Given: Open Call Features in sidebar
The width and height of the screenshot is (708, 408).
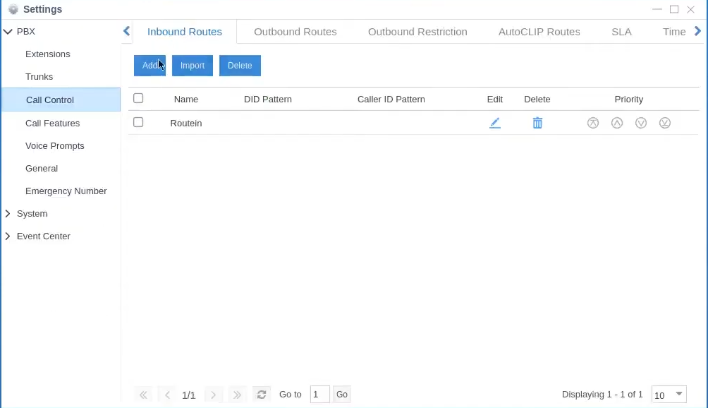Looking at the screenshot, I should [x=52, y=123].
